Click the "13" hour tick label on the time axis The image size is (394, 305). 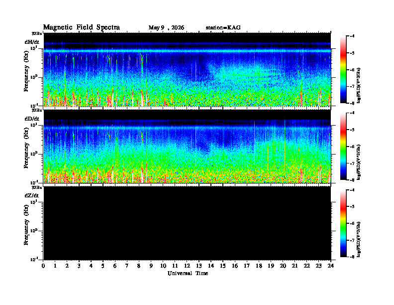tap(199, 266)
